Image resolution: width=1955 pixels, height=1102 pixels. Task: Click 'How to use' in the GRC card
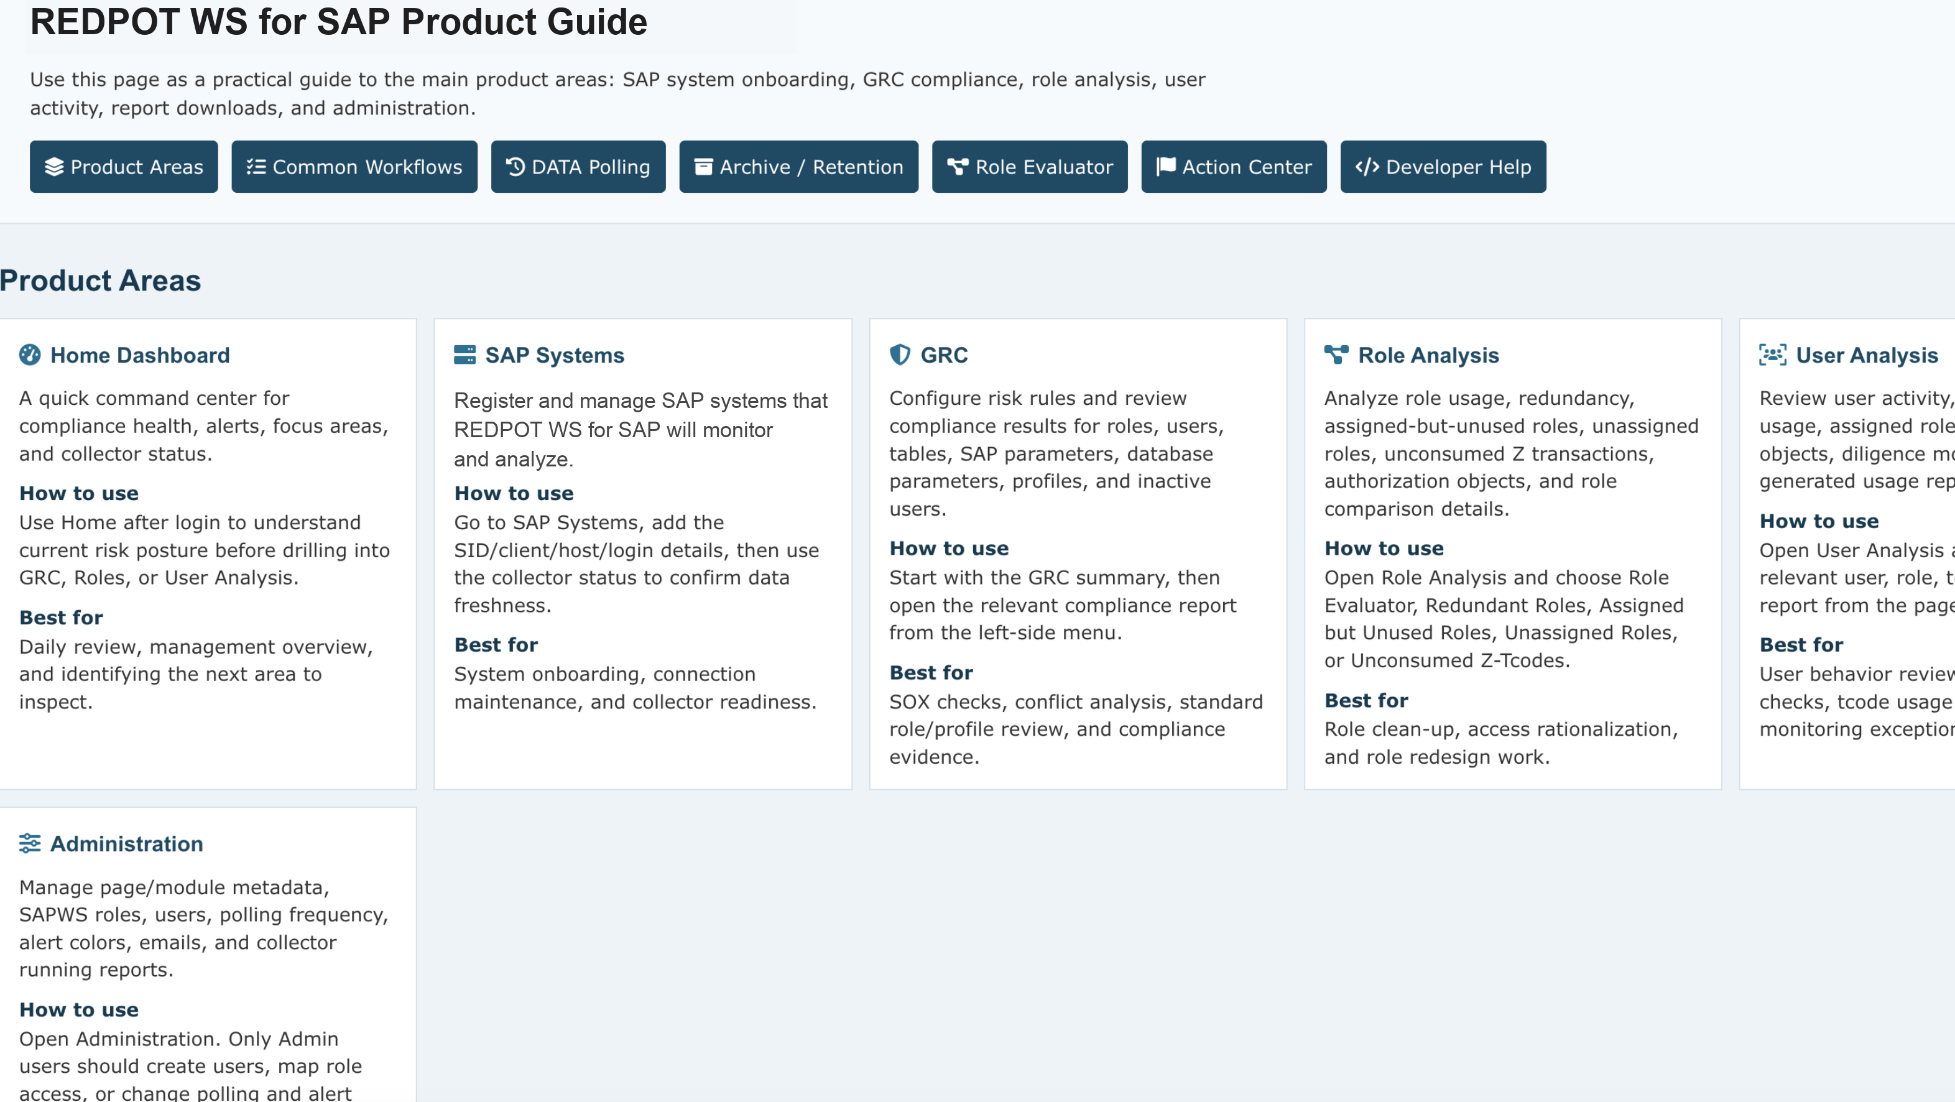pyautogui.click(x=949, y=548)
